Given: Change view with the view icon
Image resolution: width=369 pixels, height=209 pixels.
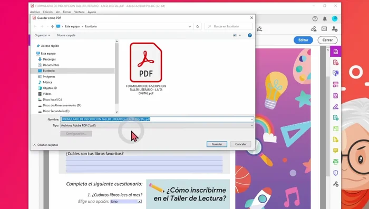Looking at the screenshot, I should pos(235,35).
